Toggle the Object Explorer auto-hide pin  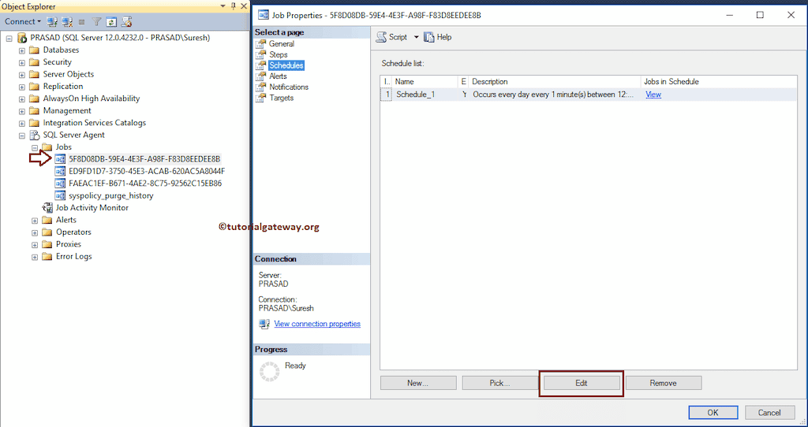point(233,6)
